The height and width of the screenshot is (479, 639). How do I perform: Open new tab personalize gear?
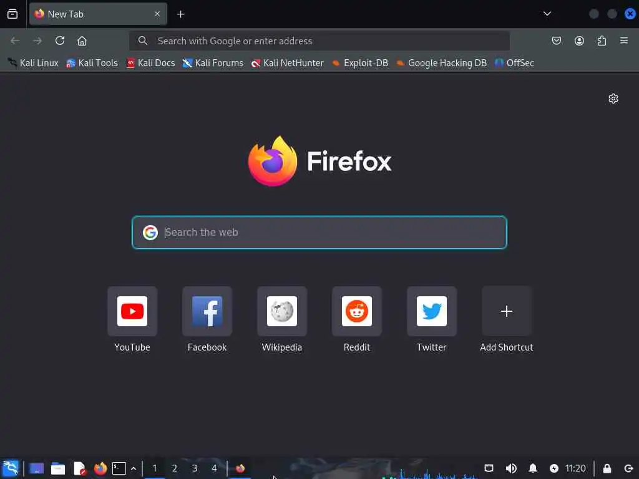coord(613,99)
